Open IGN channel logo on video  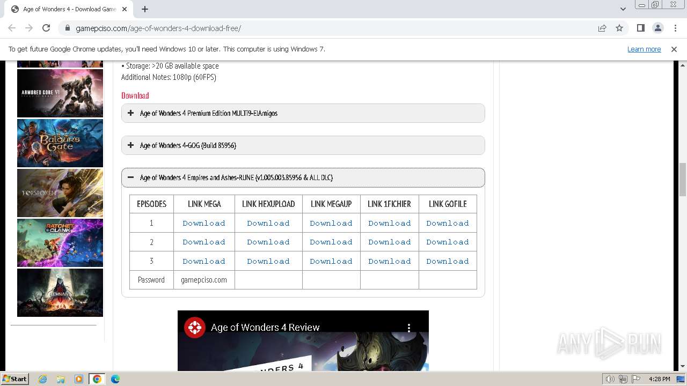195,328
